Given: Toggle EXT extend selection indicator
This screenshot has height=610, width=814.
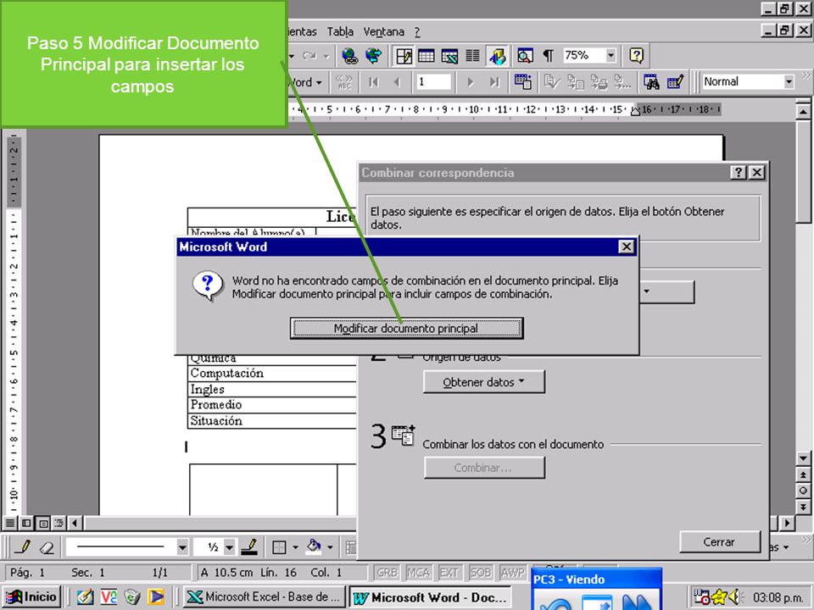Looking at the screenshot, I should click(449, 572).
